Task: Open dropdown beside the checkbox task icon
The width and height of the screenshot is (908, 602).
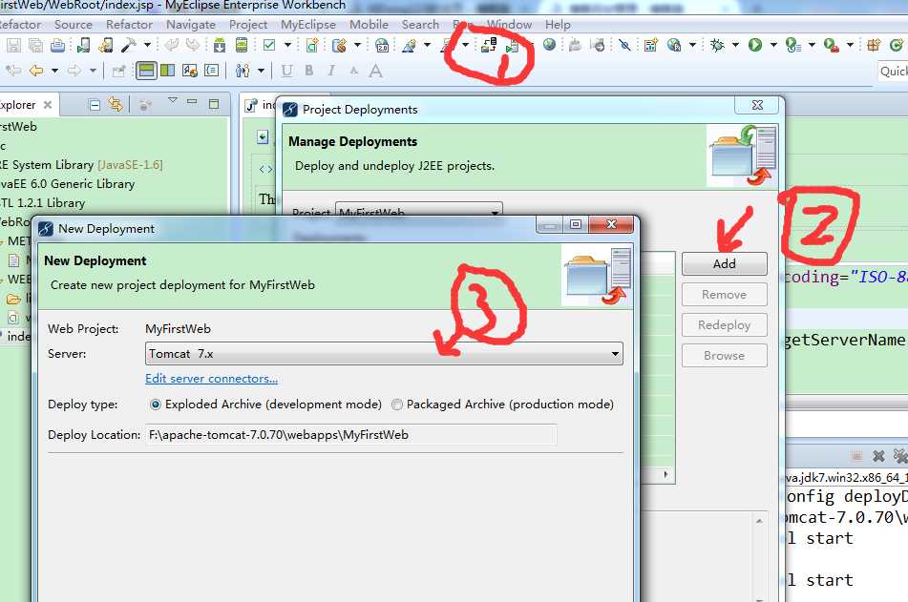Action: click(x=287, y=45)
